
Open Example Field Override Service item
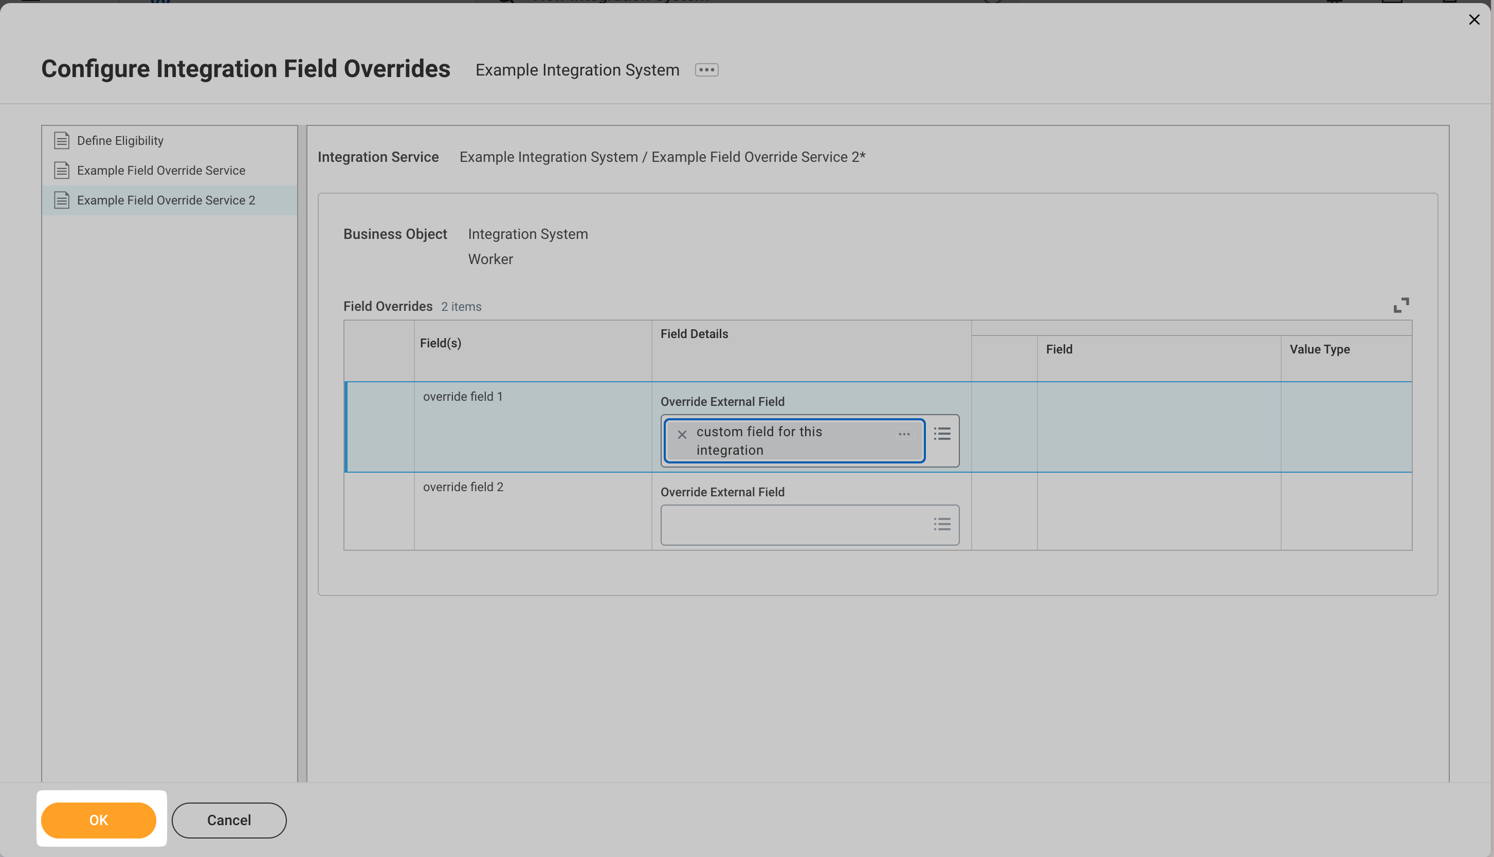[170, 171]
